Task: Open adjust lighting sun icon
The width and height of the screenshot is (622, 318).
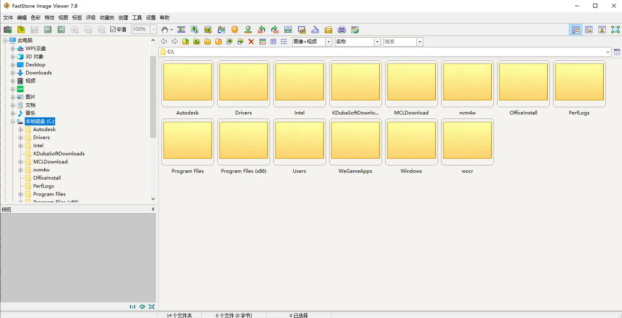Action: point(235,30)
